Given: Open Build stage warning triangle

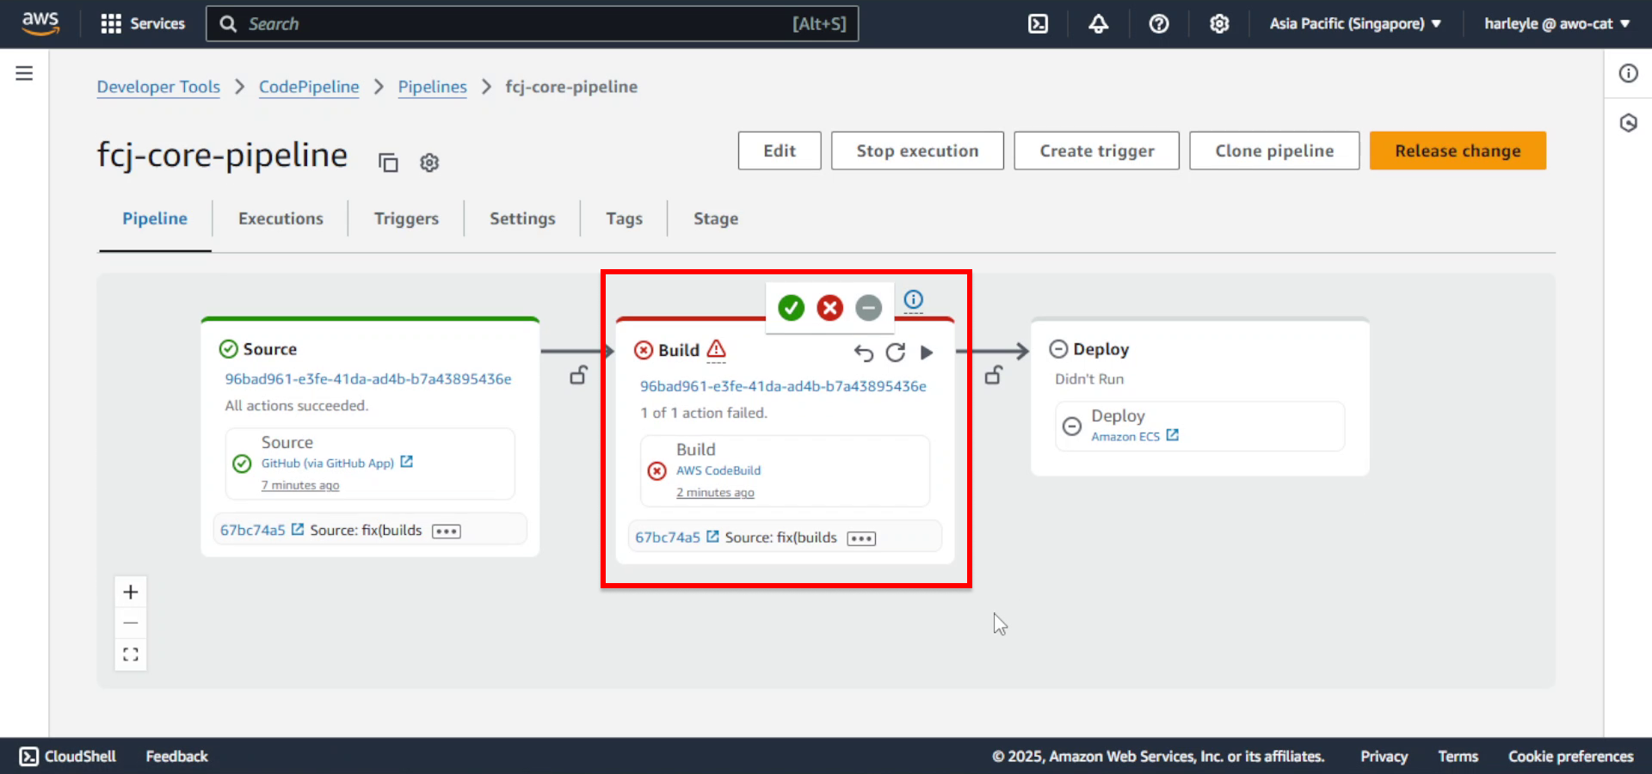Looking at the screenshot, I should point(716,349).
